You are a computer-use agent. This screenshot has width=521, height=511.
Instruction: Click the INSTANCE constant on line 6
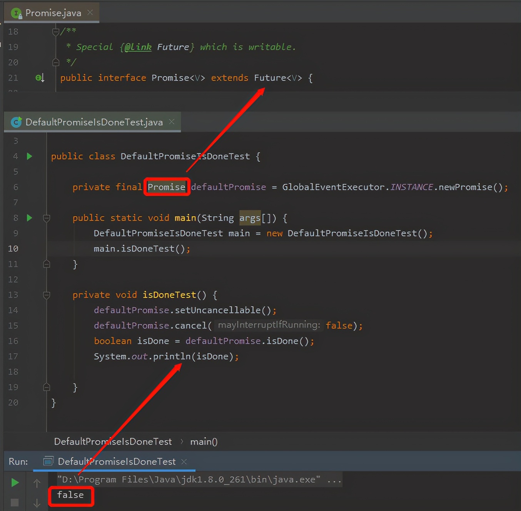411,187
